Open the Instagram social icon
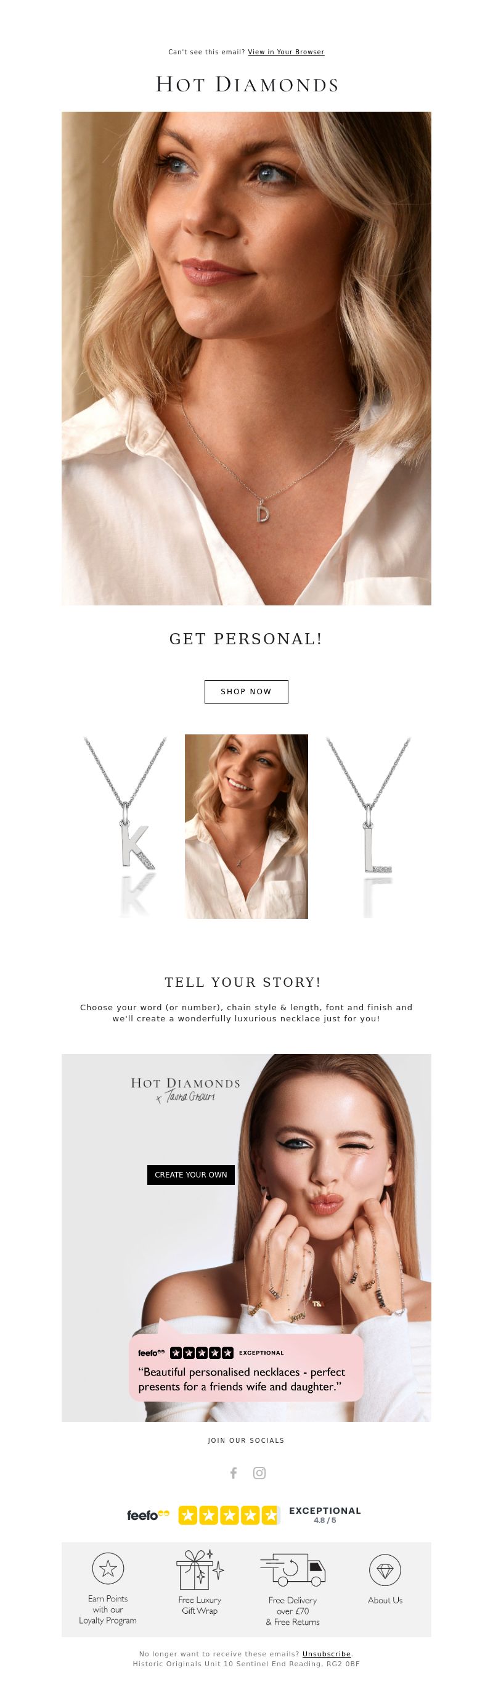The height and width of the screenshot is (1694, 493). coord(259,1472)
